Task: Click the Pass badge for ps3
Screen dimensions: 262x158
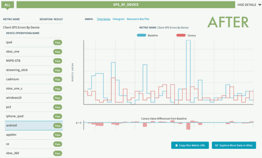Action: click(x=58, y=107)
